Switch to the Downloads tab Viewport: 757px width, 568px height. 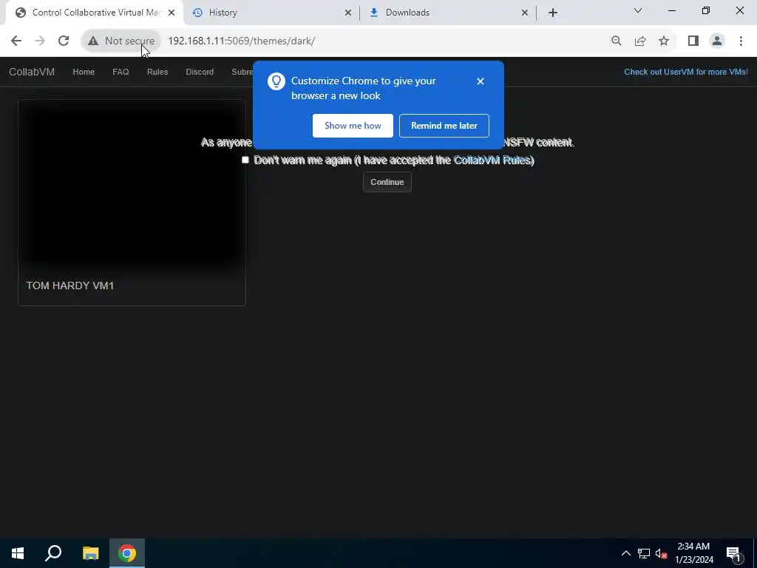pos(449,13)
